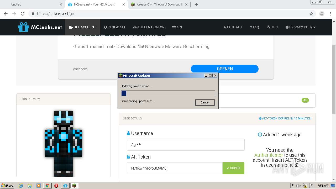Close the Untitled tab

click(x=61, y=4)
